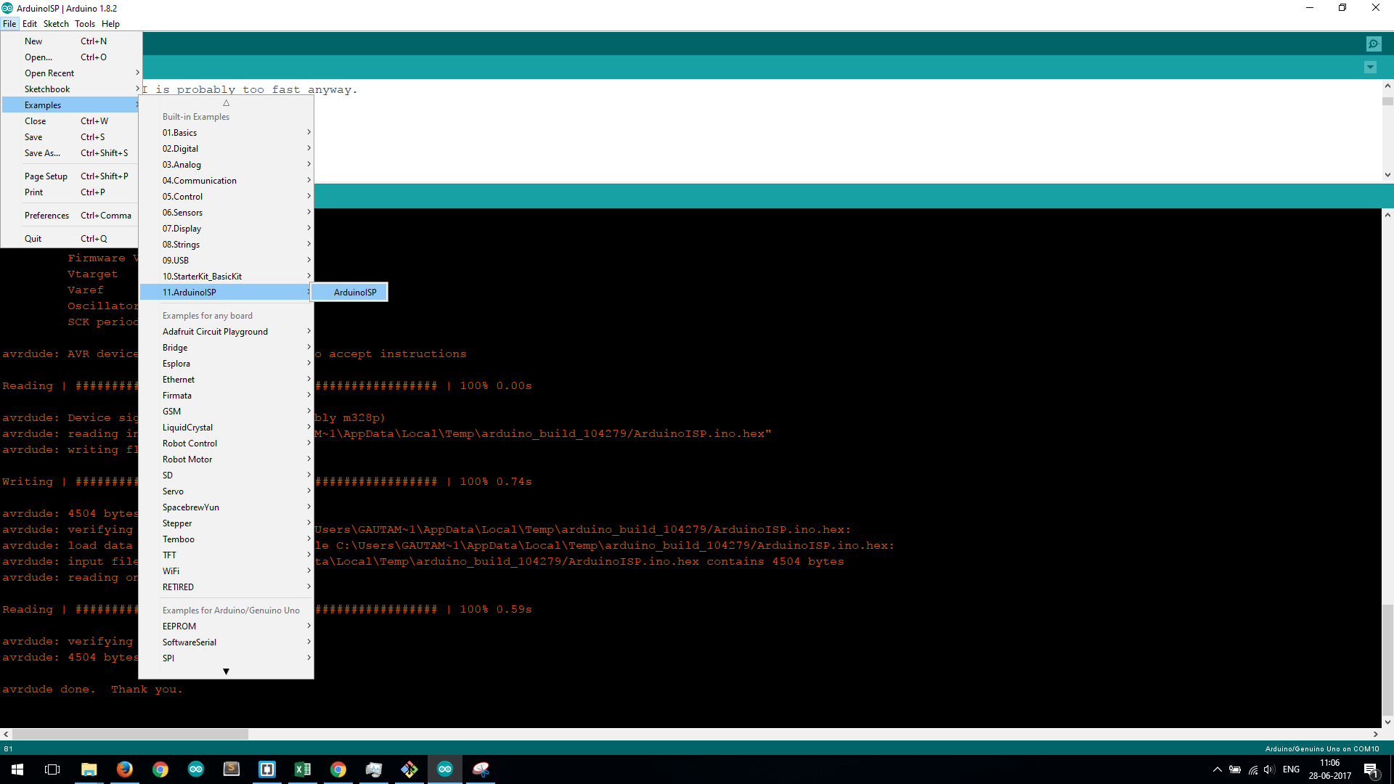Expand the Open Recent submenu
Viewport: 1394px width, 784px height.
[x=71, y=73]
